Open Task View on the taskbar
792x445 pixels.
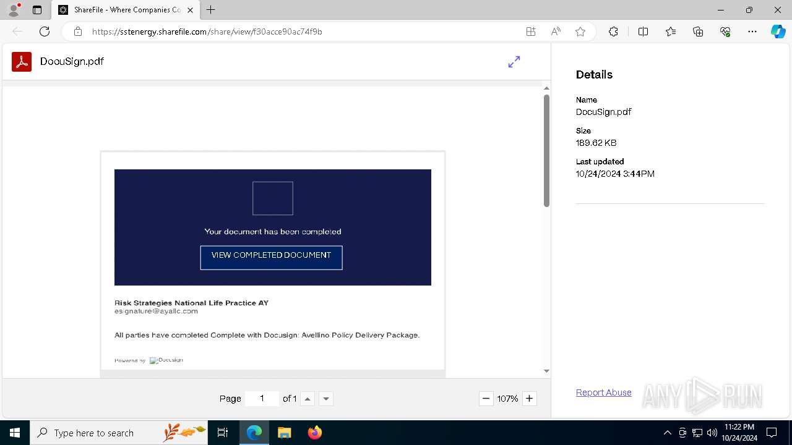coord(223,433)
